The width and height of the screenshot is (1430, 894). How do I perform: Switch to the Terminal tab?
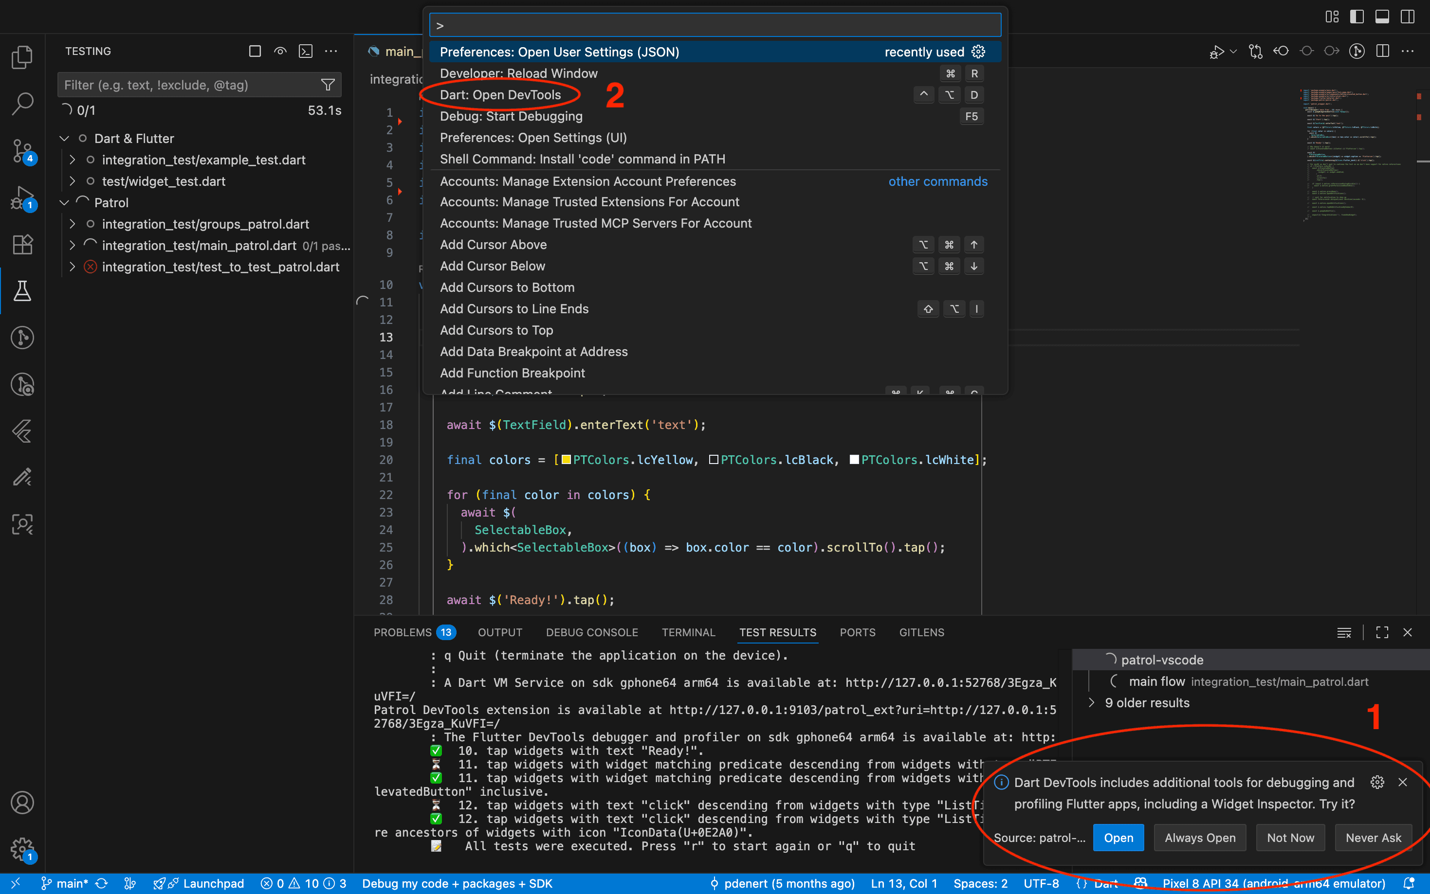tap(688, 632)
